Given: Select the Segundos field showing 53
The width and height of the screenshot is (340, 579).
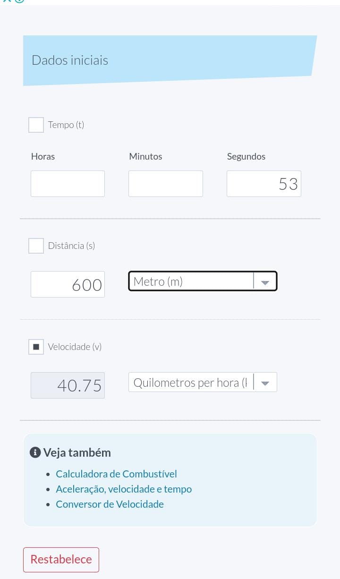Looking at the screenshot, I should tap(263, 184).
